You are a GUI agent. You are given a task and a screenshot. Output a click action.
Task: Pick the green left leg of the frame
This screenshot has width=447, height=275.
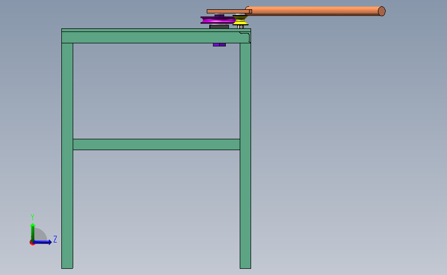67,155
